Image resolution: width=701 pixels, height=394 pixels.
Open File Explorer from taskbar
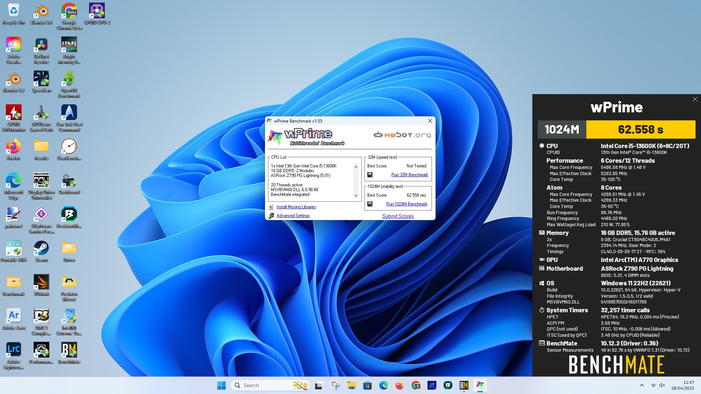point(351,385)
